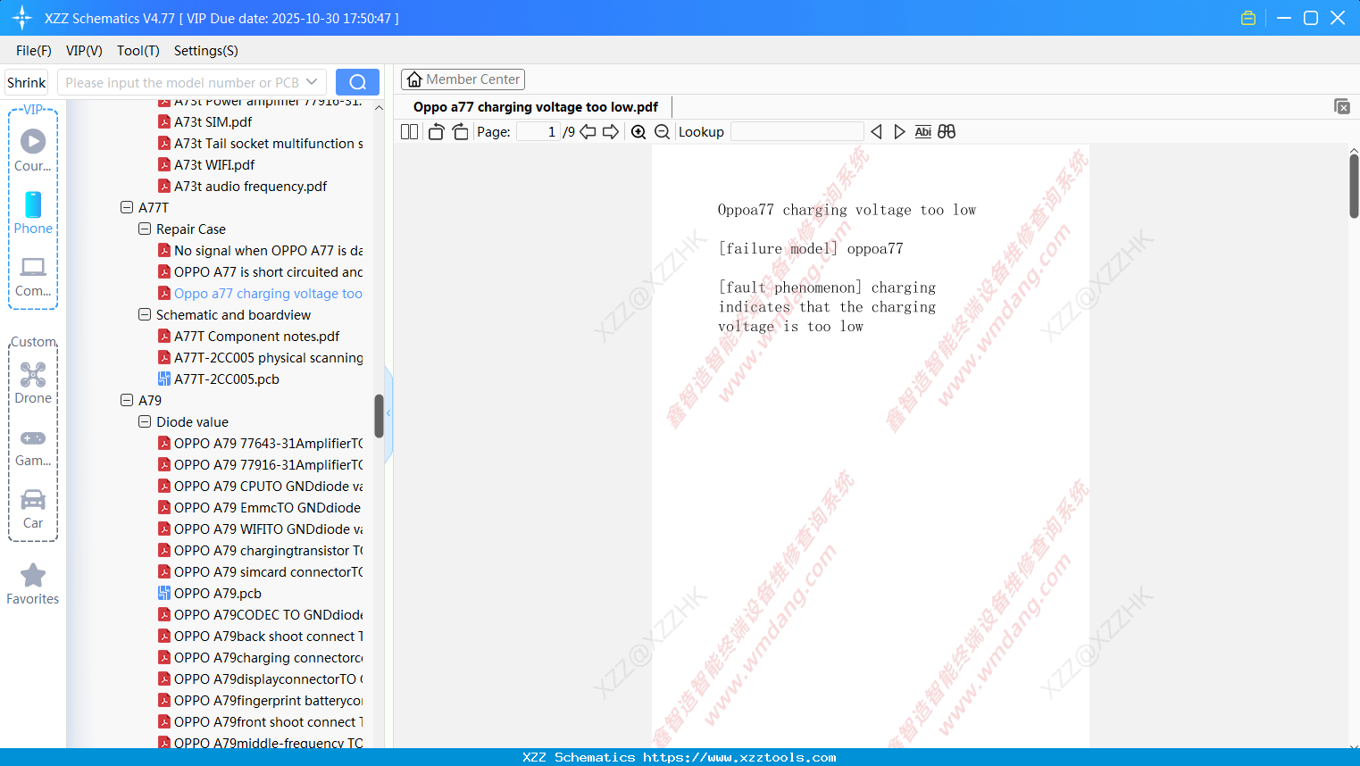
Task: Go to the next PDF page
Action: tap(611, 132)
